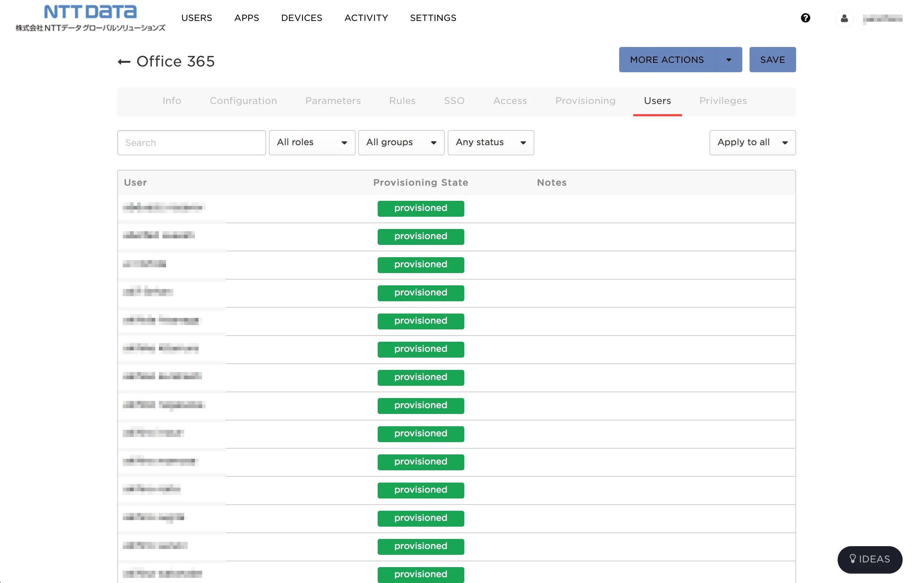Click the user Search input field

(191, 142)
